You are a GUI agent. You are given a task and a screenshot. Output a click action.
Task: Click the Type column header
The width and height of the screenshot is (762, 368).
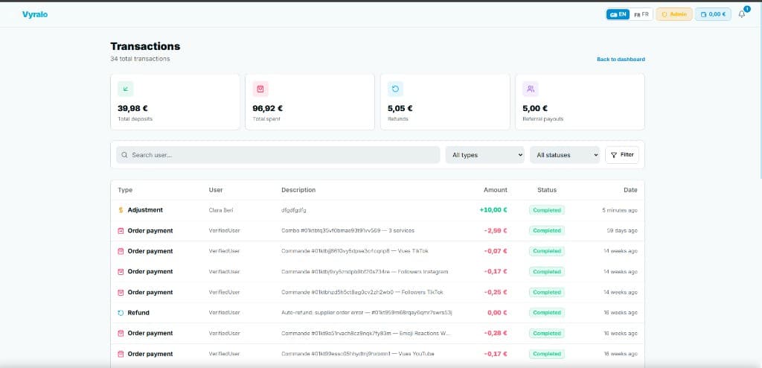tap(125, 190)
